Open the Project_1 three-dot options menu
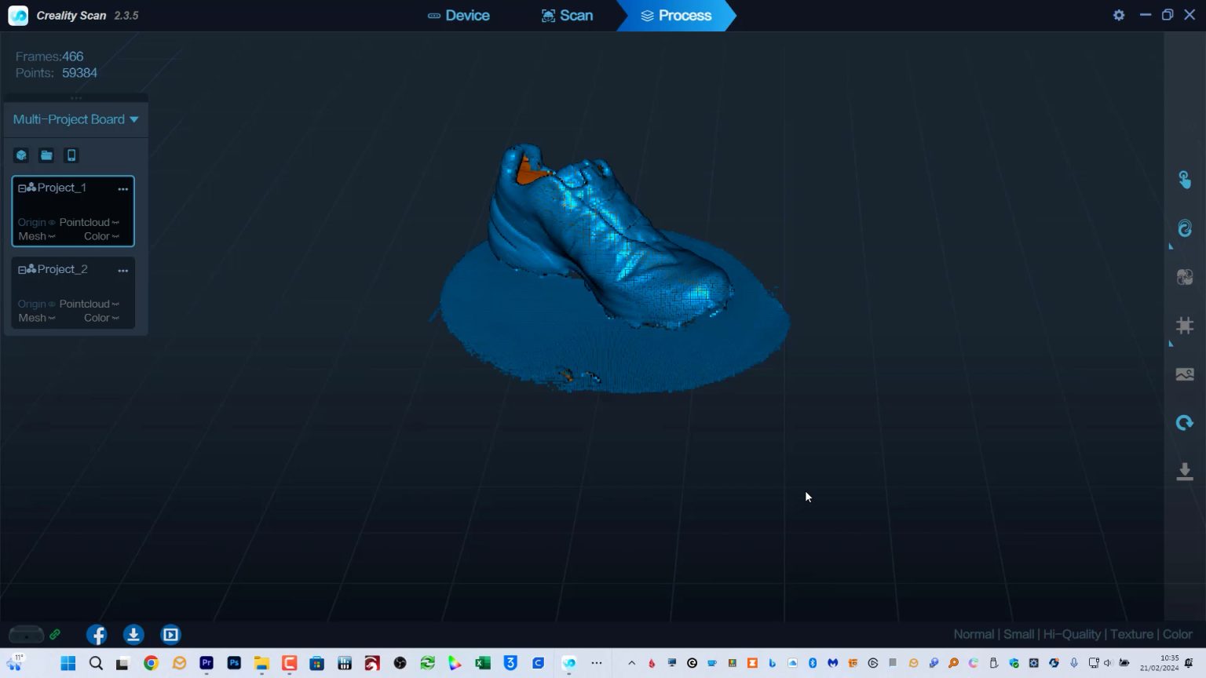1206x678 pixels. pos(122,189)
